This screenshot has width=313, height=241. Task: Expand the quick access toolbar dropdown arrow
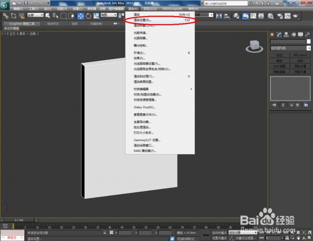coord(48,3)
